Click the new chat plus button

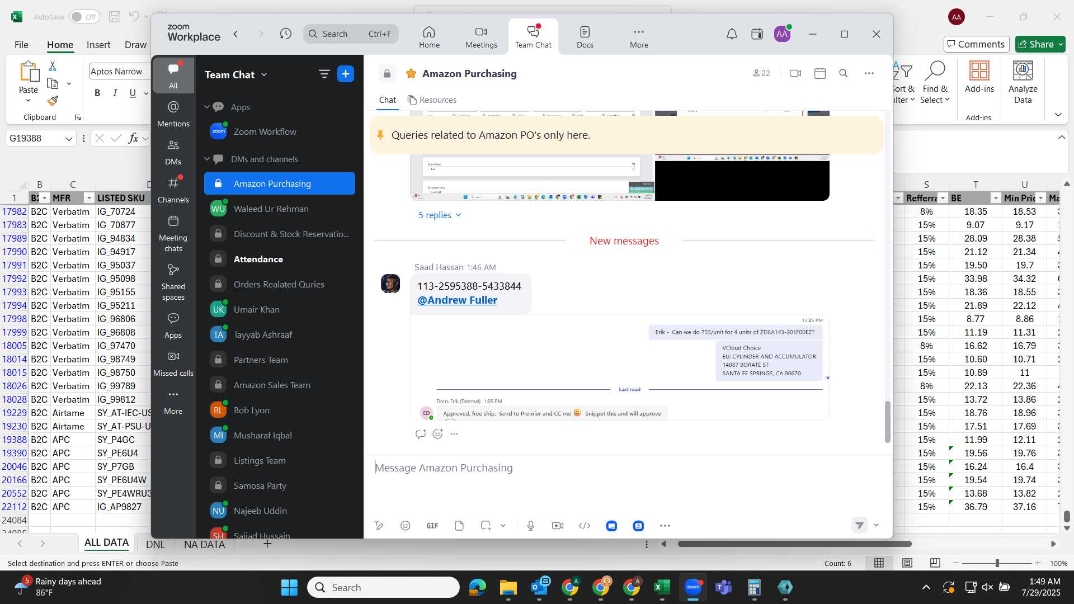(346, 74)
